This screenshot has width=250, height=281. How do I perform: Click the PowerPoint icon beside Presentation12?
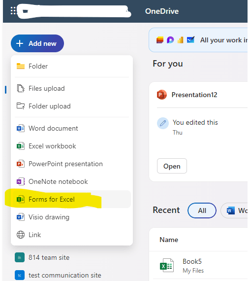(x=162, y=95)
